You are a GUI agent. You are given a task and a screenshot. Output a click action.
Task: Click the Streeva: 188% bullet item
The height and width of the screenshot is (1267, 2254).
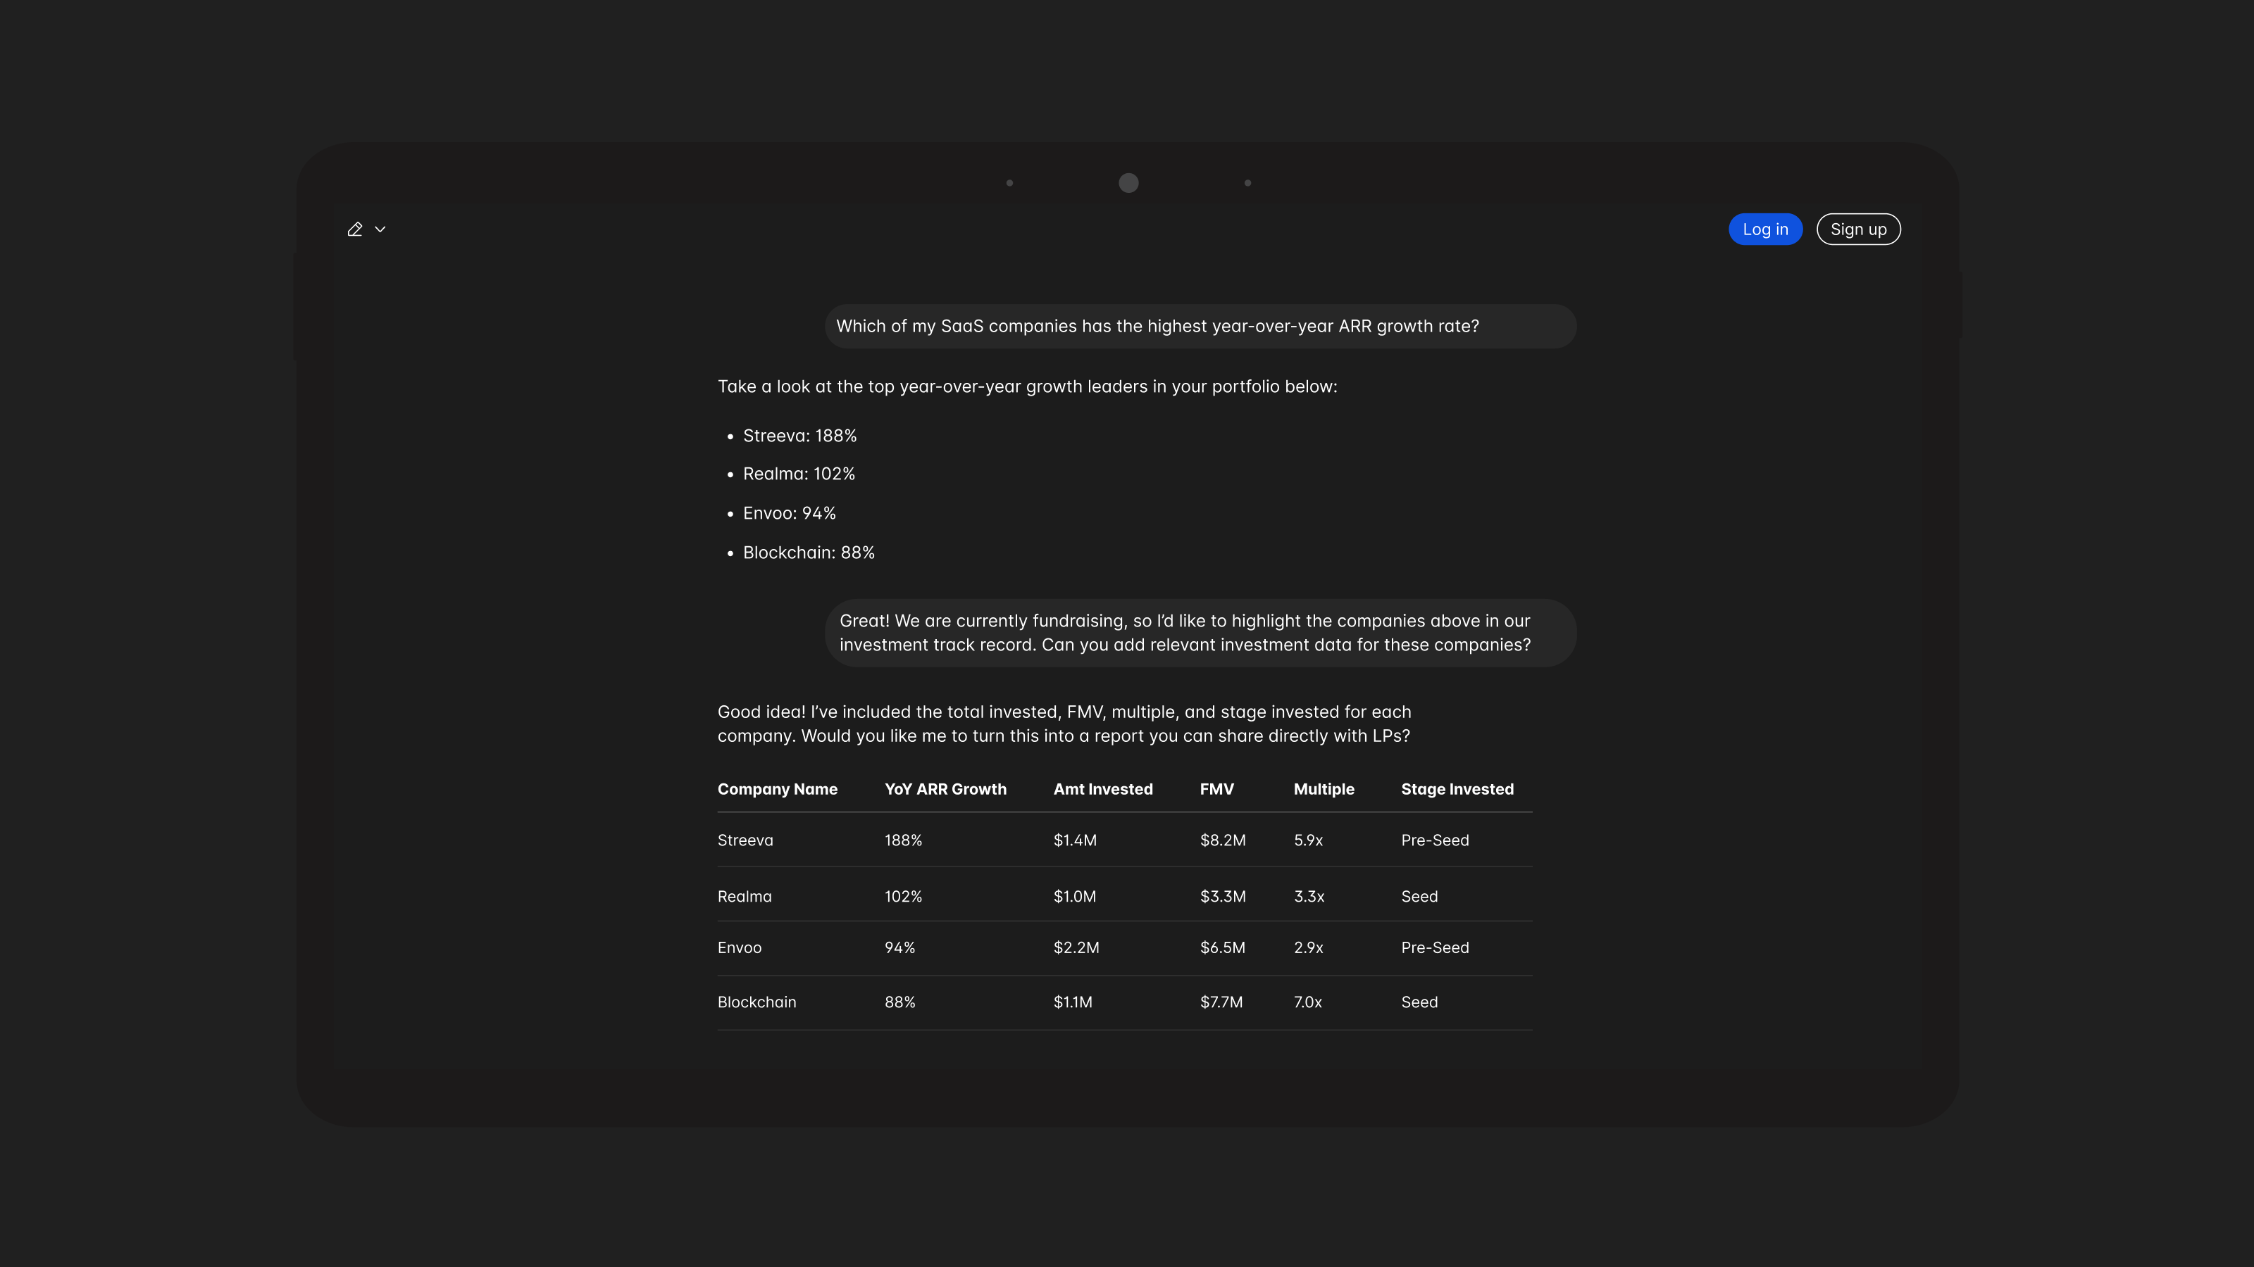pyautogui.click(x=799, y=436)
